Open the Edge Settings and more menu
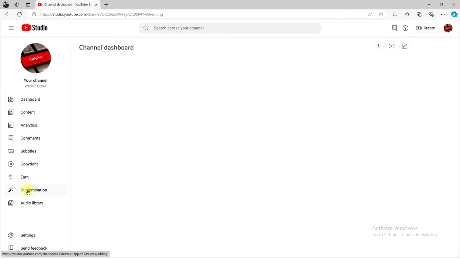This screenshot has width=460, height=258. pos(443,14)
